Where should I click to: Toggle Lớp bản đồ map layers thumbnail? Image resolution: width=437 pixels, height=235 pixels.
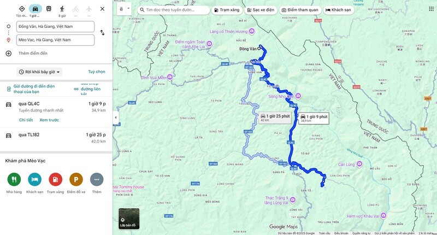129,219
